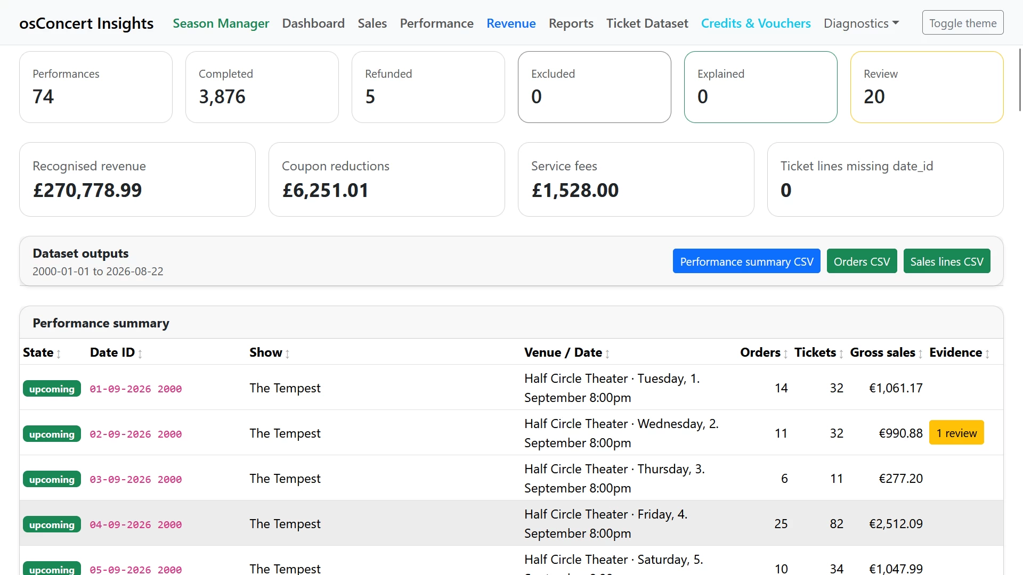Click date ID 02-09-2026 2000
Viewport: 1023px width, 575px height.
(136, 434)
